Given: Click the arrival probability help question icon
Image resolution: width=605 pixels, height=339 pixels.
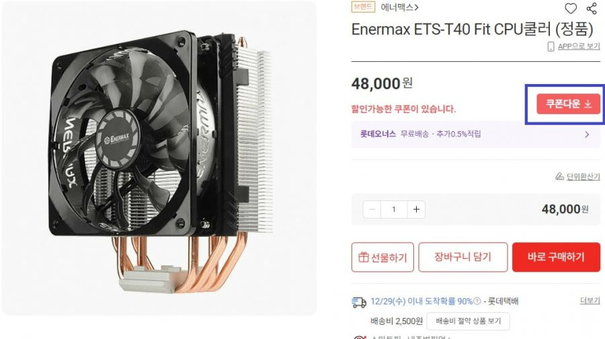Looking at the screenshot, I should [x=477, y=301].
